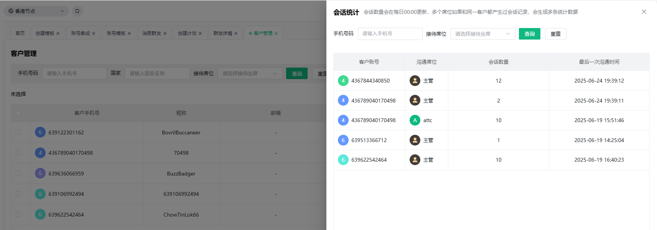
Task: Toggle the select-all checkbox in customer table header
Action: point(18,113)
